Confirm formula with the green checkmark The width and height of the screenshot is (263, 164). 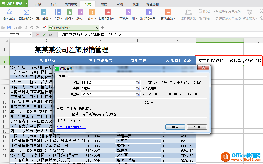pos(44,35)
